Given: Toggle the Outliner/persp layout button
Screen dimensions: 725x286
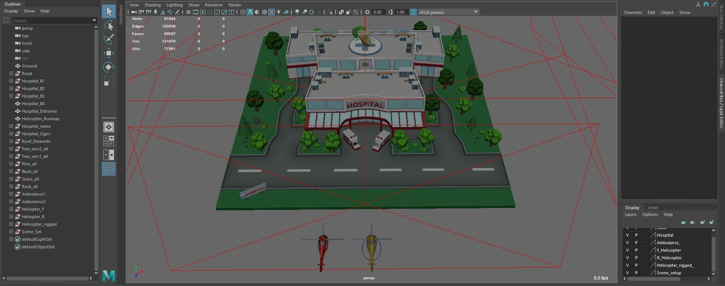Looking at the screenshot, I should [x=109, y=169].
